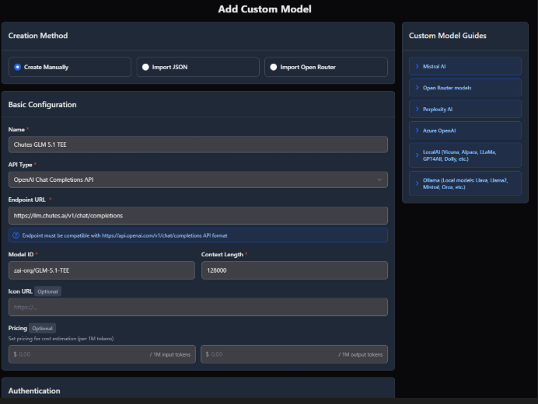The width and height of the screenshot is (538, 404).
Task: Click the Icon URL input field
Action: pyautogui.click(x=198, y=307)
